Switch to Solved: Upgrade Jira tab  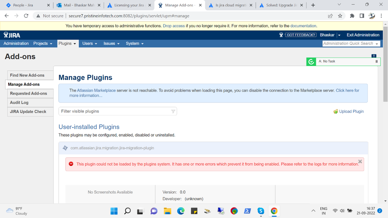tap(281, 5)
